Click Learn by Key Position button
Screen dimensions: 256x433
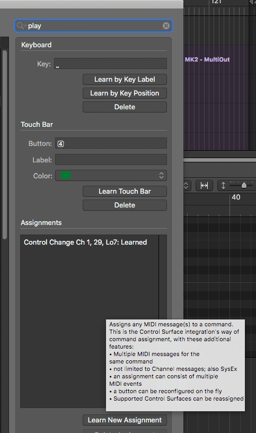pyautogui.click(x=125, y=93)
